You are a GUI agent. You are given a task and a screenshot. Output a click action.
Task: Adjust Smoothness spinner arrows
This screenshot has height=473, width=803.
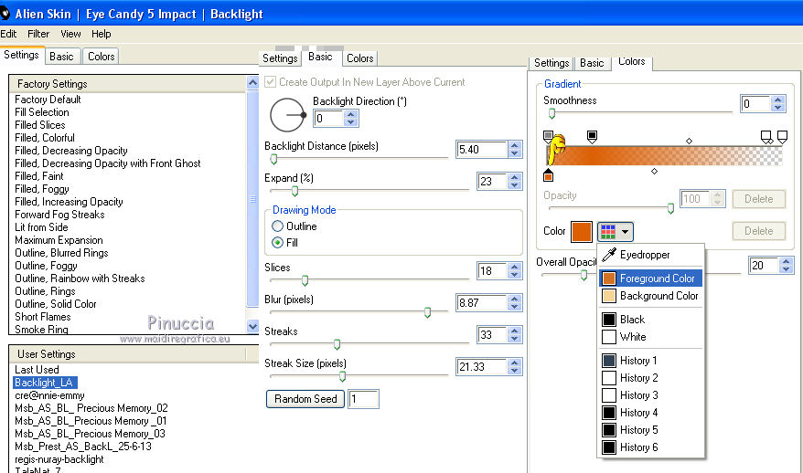(x=778, y=104)
